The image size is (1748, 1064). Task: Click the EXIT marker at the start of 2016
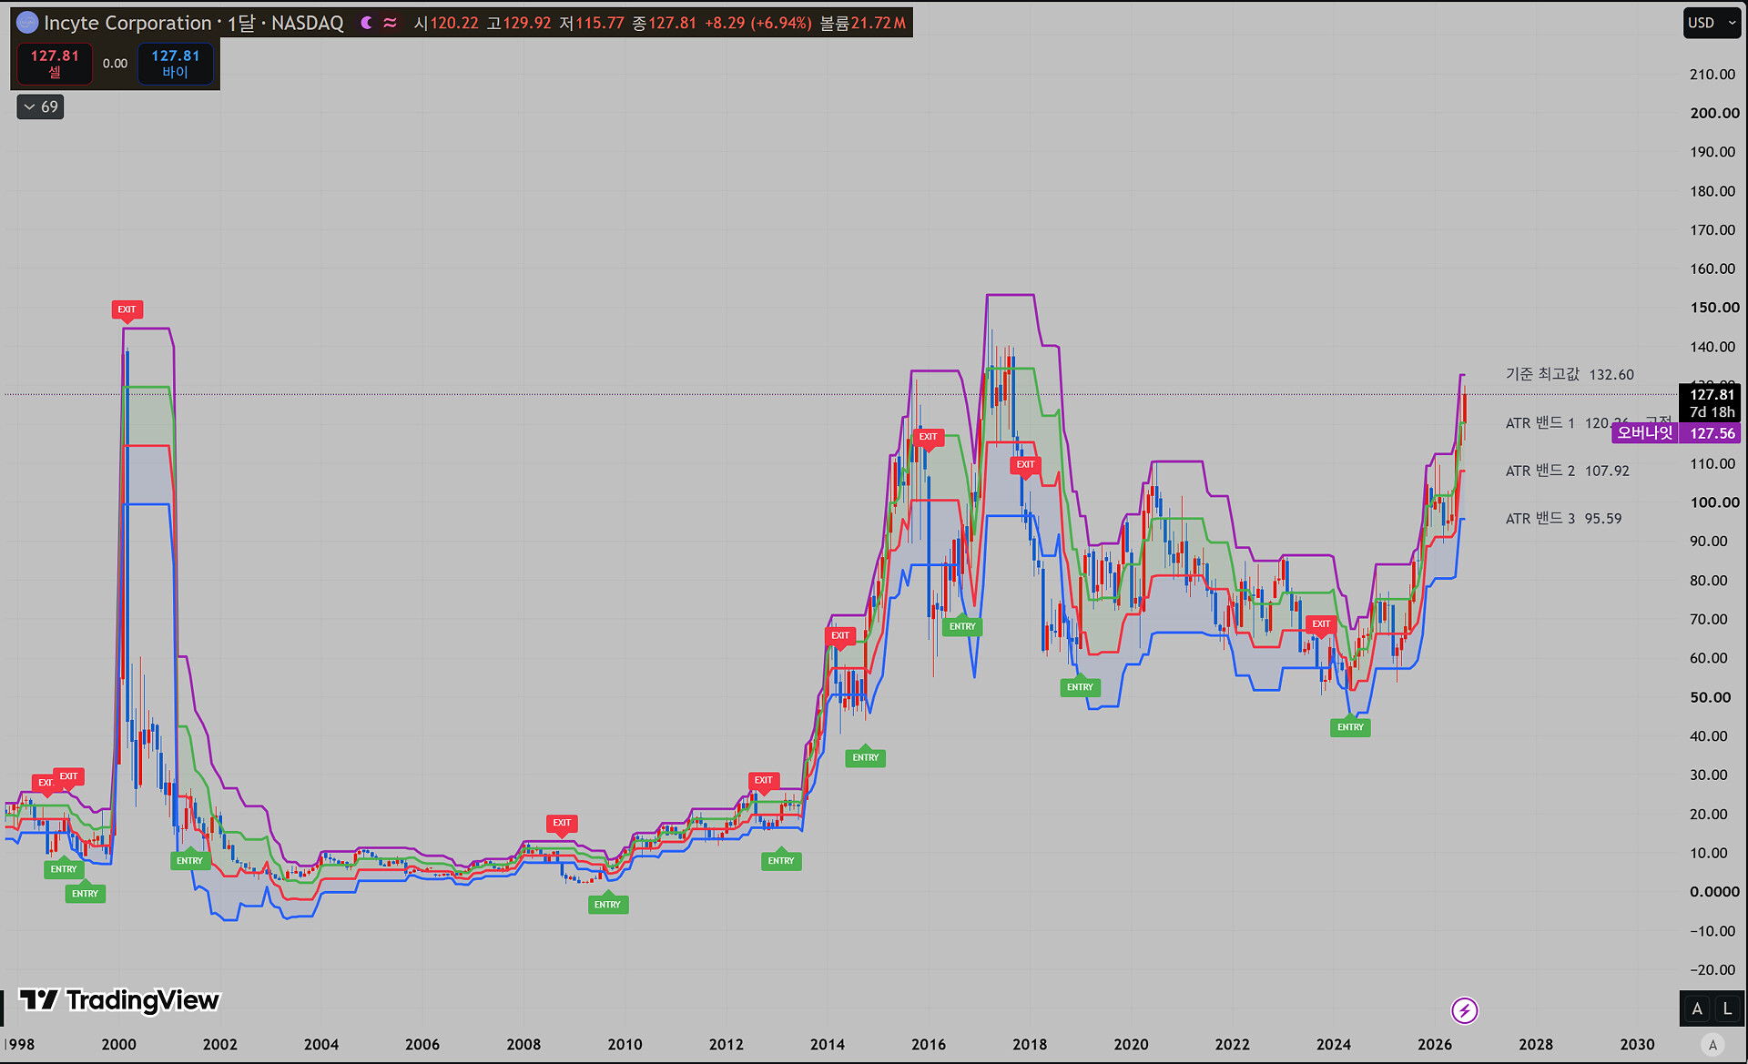[x=928, y=437]
